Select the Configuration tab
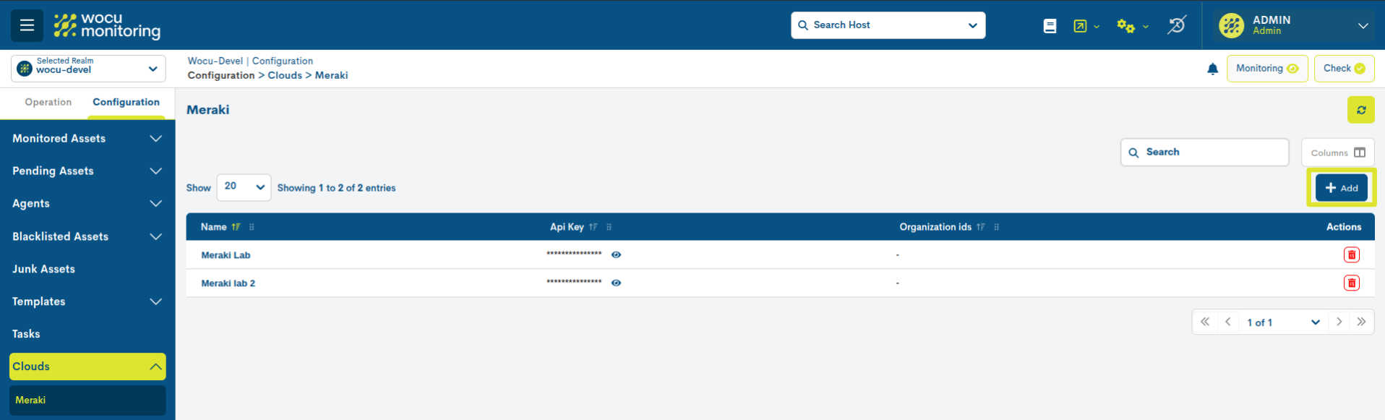1385x420 pixels. point(126,102)
